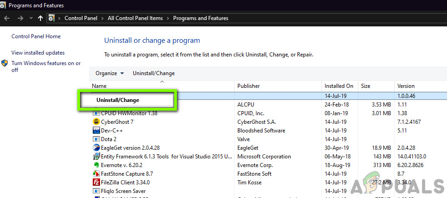The image size is (447, 198).
Task: Open the Control Panel Home link
Action: (36, 36)
